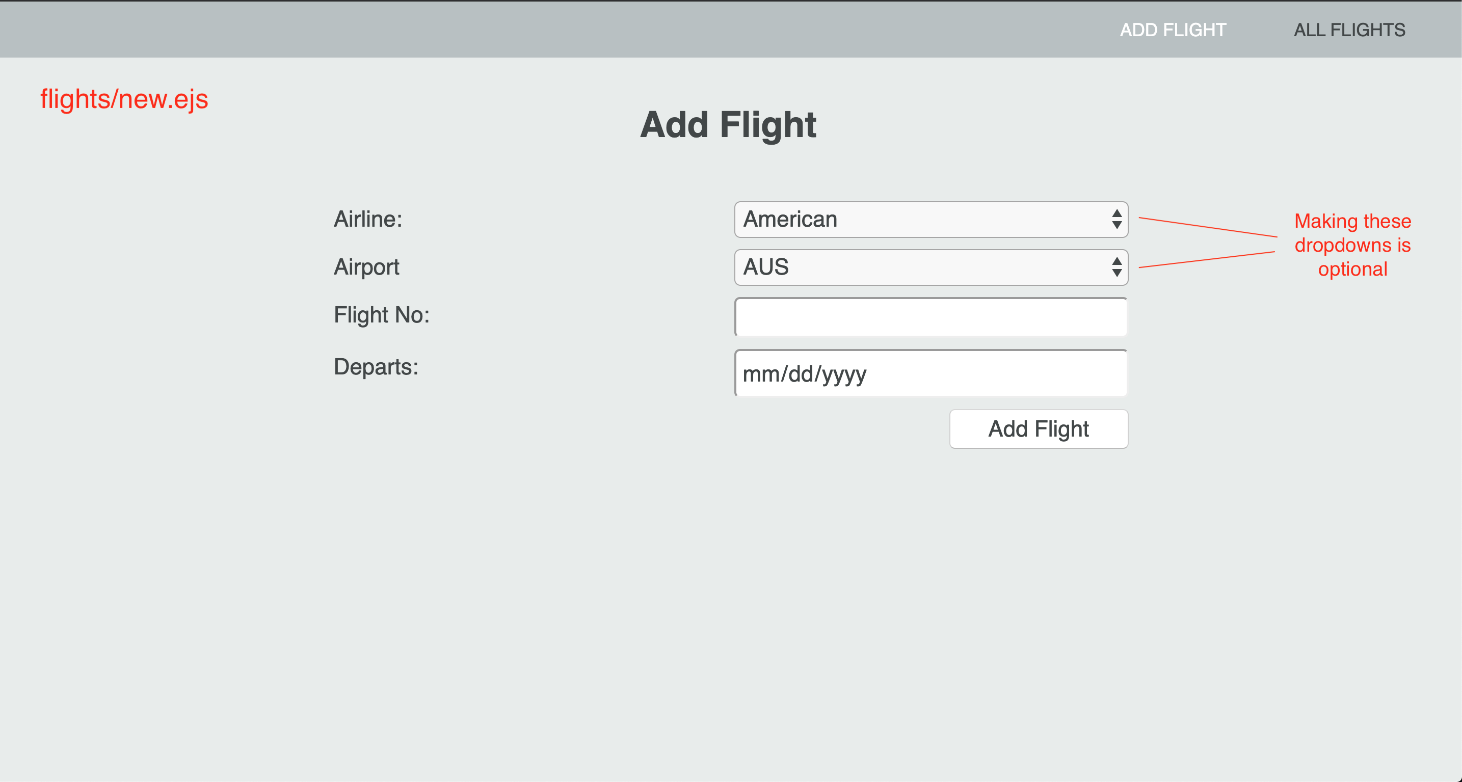Image resolution: width=1462 pixels, height=782 pixels.
Task: Select the "yyyy" year segment in Departs
Action: click(x=844, y=374)
